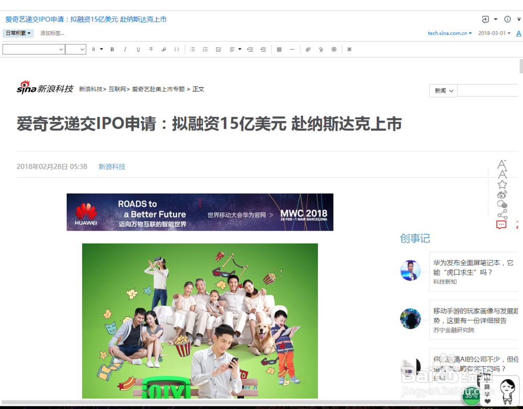This screenshot has width=523, height=409.
Task: Toggle italic formatting
Action: (x=125, y=49)
